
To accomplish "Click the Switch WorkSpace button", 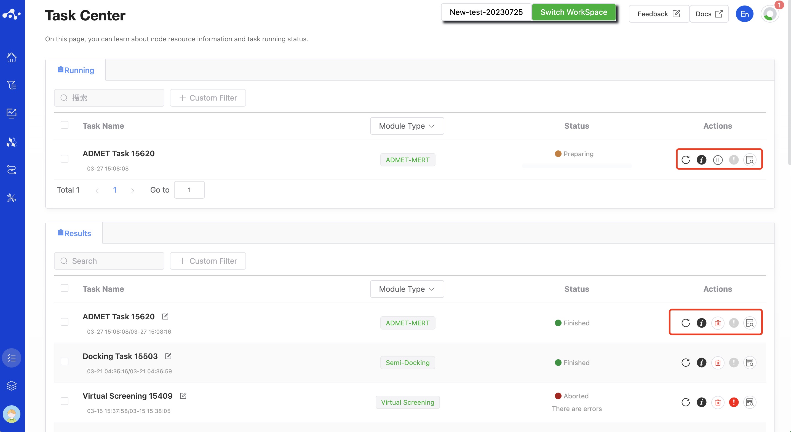I will tap(574, 12).
